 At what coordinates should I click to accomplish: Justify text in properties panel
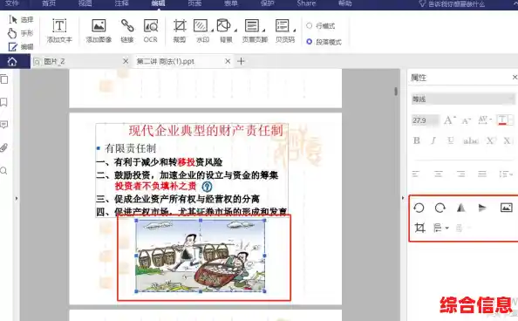pyautogui.click(x=482, y=174)
